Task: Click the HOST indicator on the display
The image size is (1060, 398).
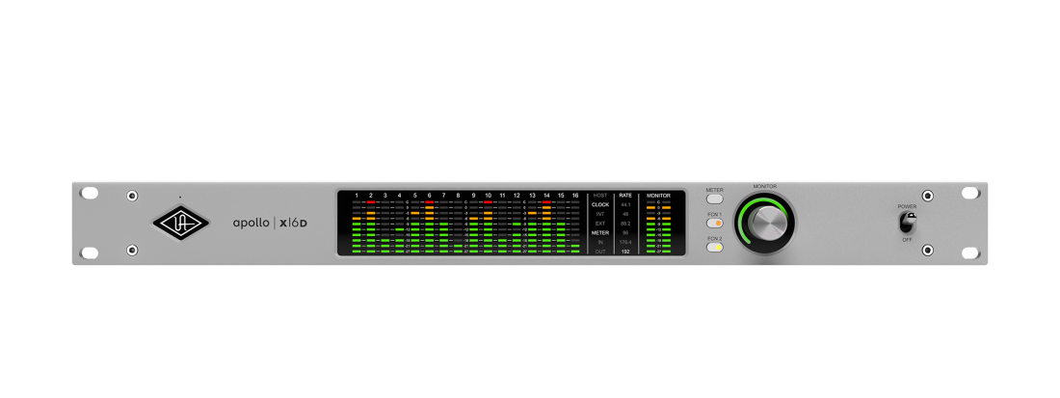Action: tap(600, 196)
